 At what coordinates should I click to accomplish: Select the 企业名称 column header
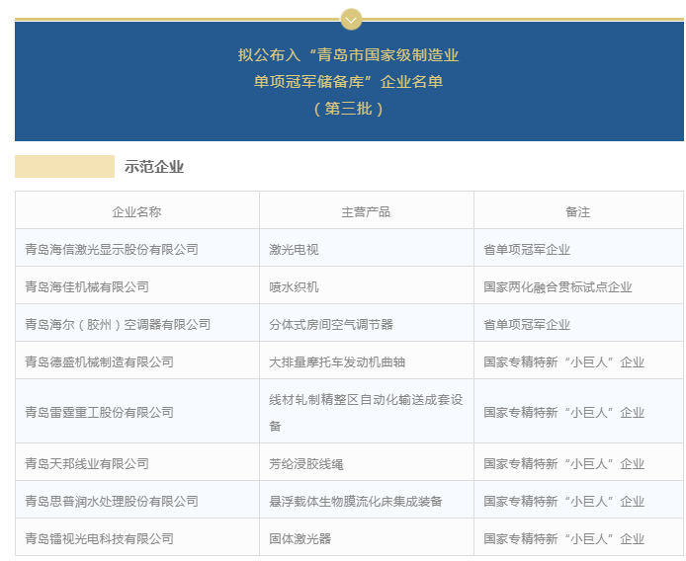pyautogui.click(x=137, y=212)
